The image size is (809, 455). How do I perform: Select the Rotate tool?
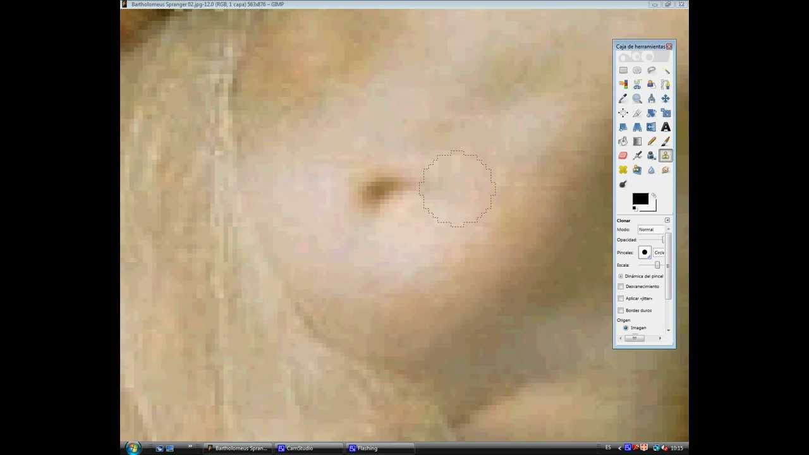tap(651, 113)
